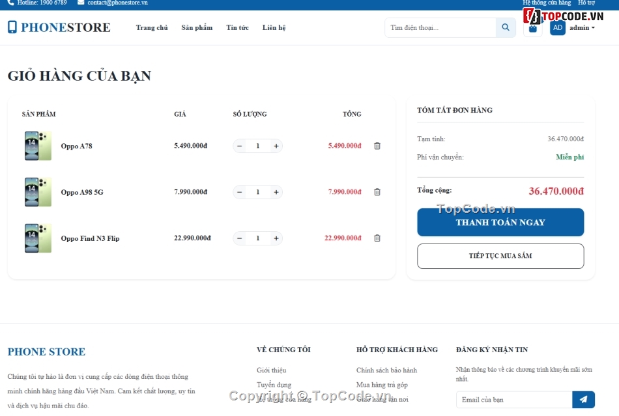Image resolution: width=619 pixels, height=416 pixels.
Task: Click Tổng cộng value 36.470.000đ
Action: tap(556, 191)
